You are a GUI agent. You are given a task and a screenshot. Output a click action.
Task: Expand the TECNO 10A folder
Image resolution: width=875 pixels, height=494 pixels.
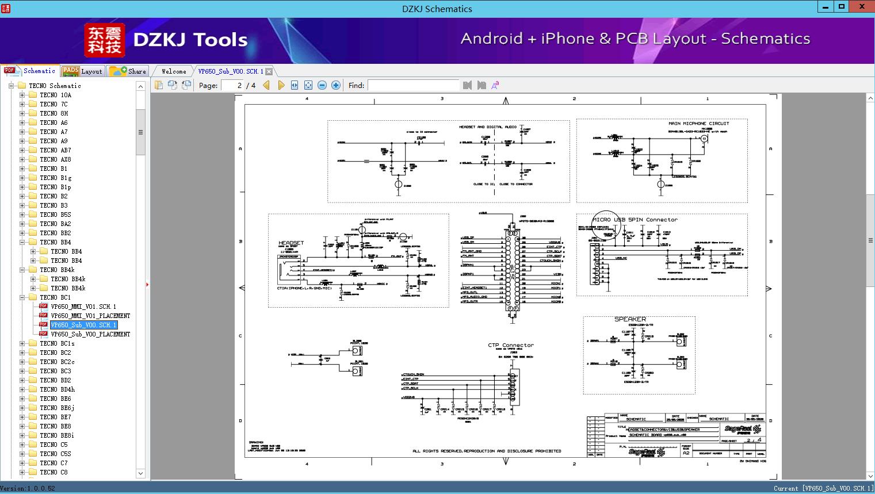(22, 95)
